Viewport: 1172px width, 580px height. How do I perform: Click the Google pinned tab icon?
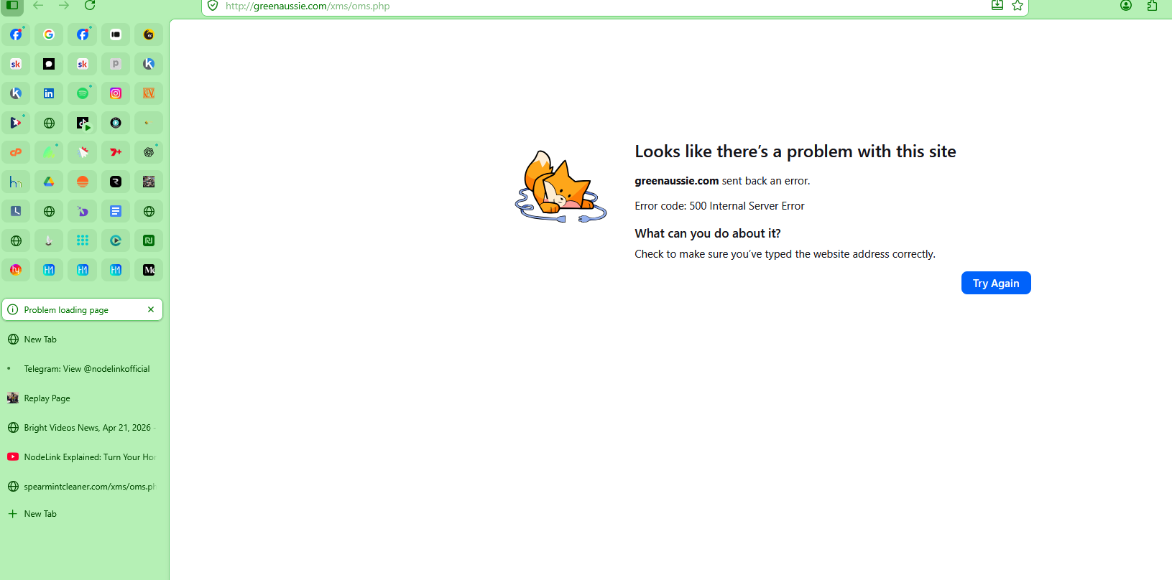[x=49, y=34]
